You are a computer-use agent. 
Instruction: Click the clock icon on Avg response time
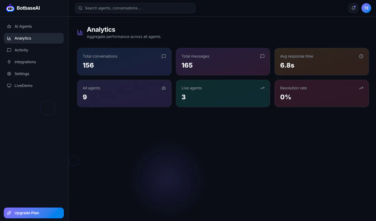361,56
